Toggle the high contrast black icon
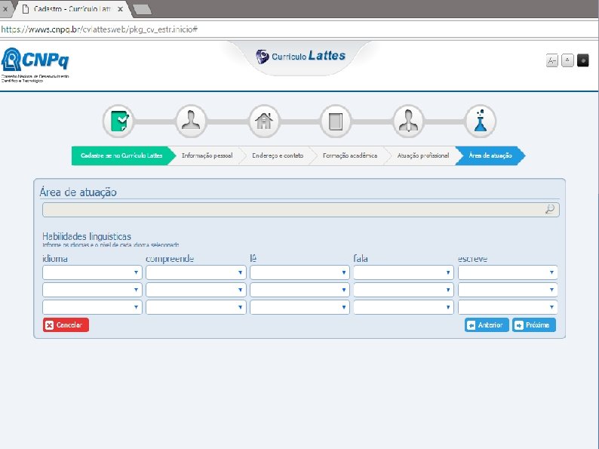This screenshot has height=449, width=599. (582, 60)
